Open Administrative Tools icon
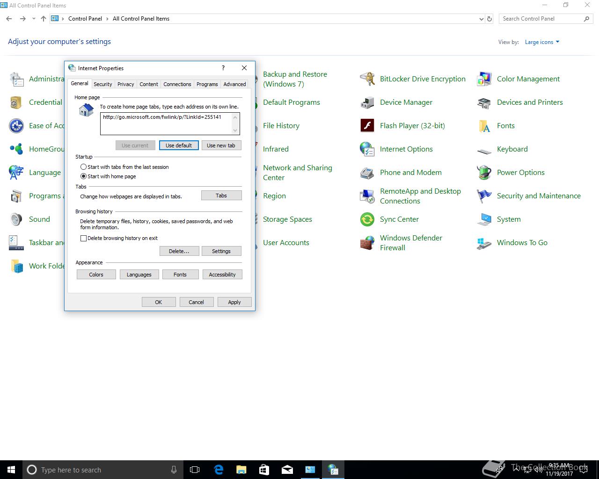The height and width of the screenshot is (479, 599). pyautogui.click(x=16, y=79)
